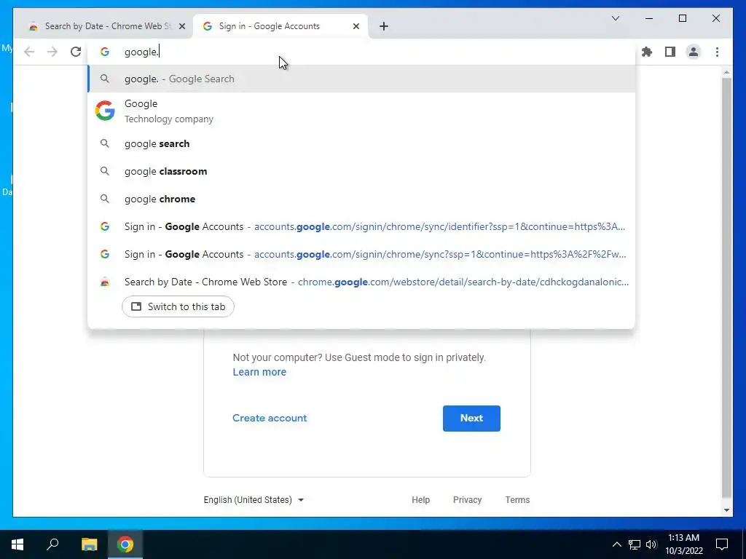
Task: Open the Help footer link
Action: (420, 499)
